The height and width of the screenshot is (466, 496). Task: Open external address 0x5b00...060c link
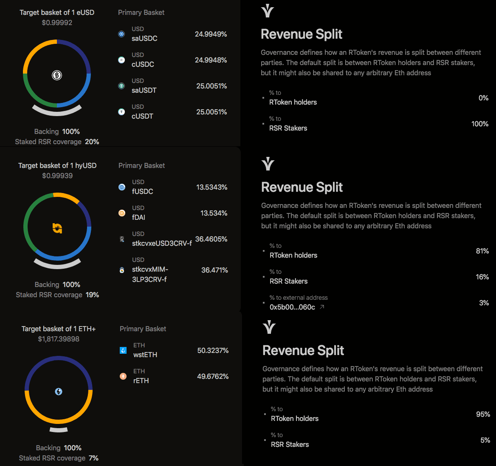(x=292, y=307)
